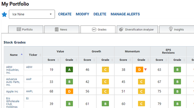Sort by Growth Score column
Image resolution: width=194 pixels, height=108 pixels.
(x=87, y=60)
